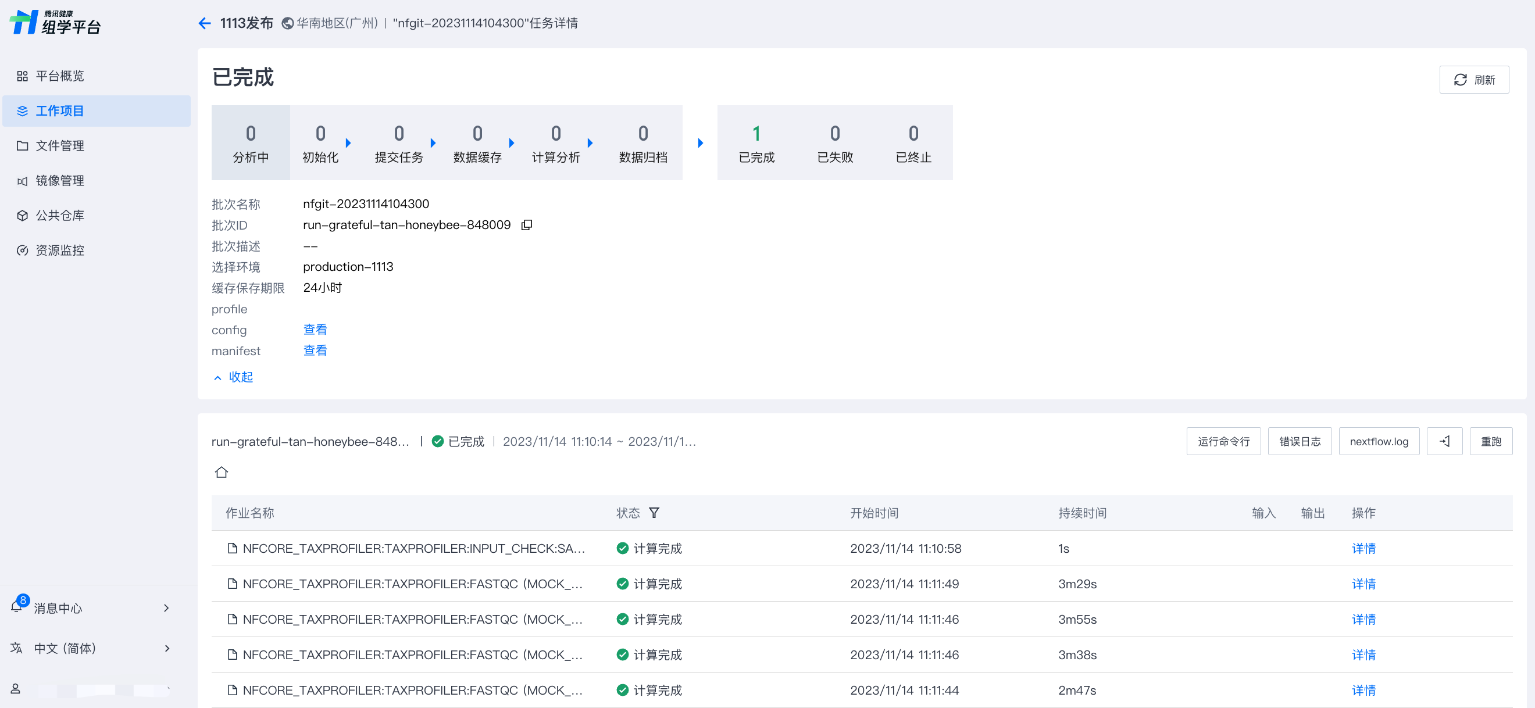Open the status filter funnel icon
The width and height of the screenshot is (1535, 708).
[x=654, y=513]
